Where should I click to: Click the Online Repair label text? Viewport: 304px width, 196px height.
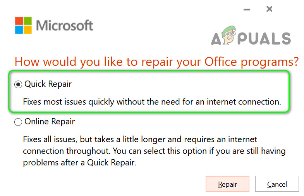click(x=50, y=122)
